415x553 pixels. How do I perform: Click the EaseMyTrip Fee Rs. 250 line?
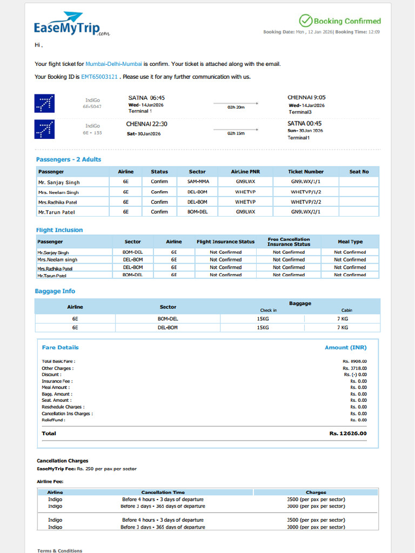tap(86, 469)
